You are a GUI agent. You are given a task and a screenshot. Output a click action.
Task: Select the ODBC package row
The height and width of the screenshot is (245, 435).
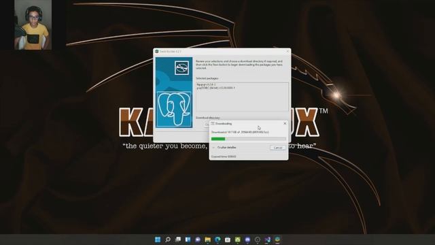[216, 88]
